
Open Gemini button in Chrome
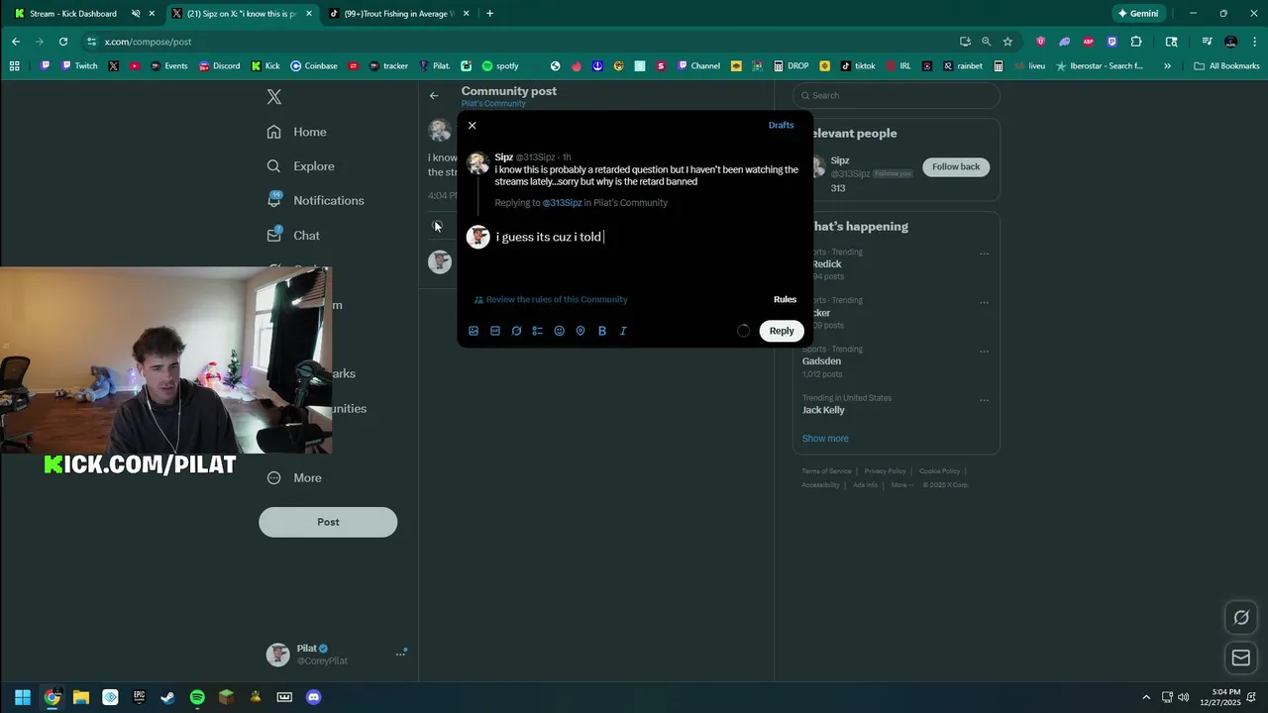1137,14
